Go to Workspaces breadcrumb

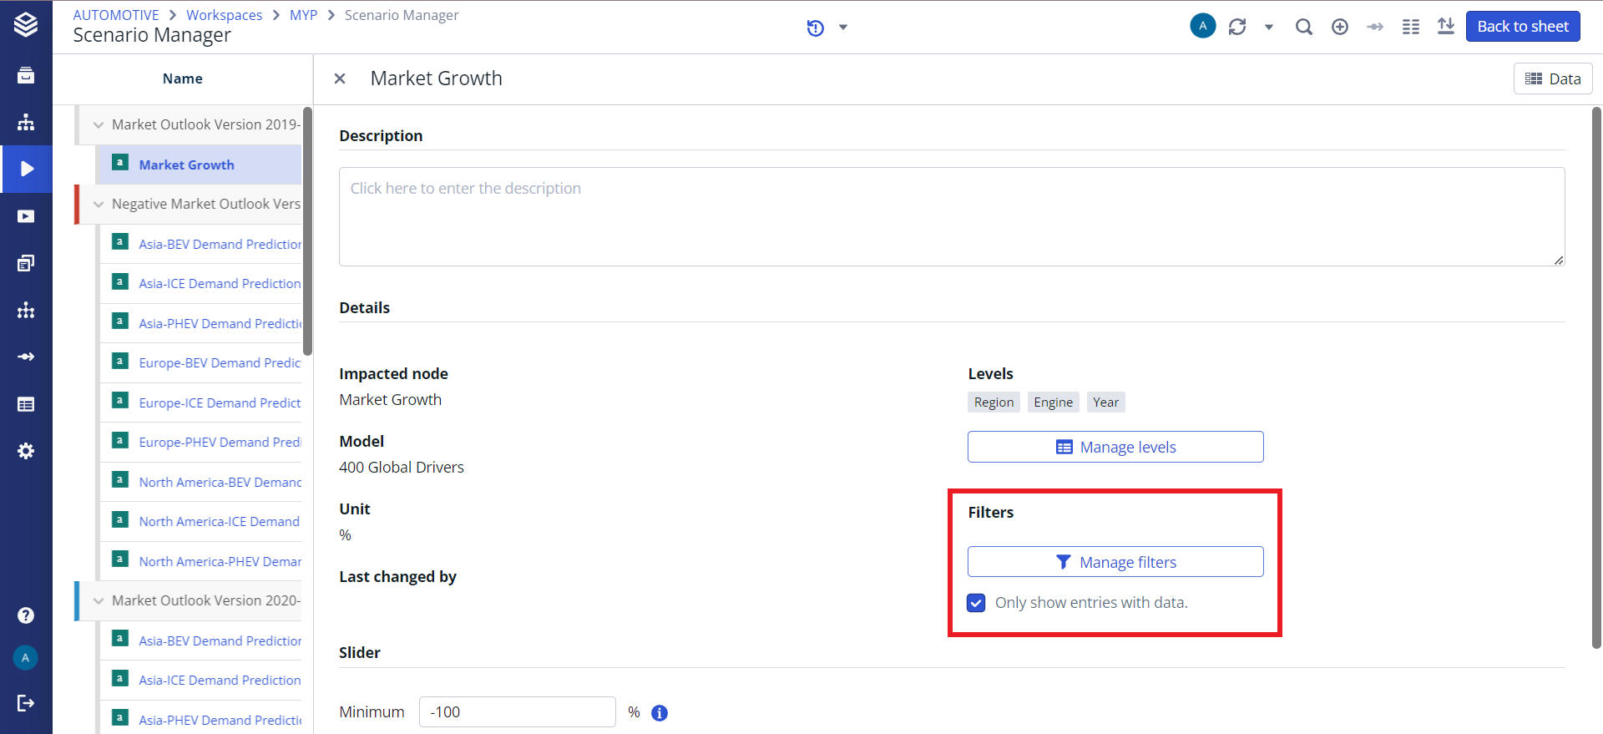pos(224,15)
